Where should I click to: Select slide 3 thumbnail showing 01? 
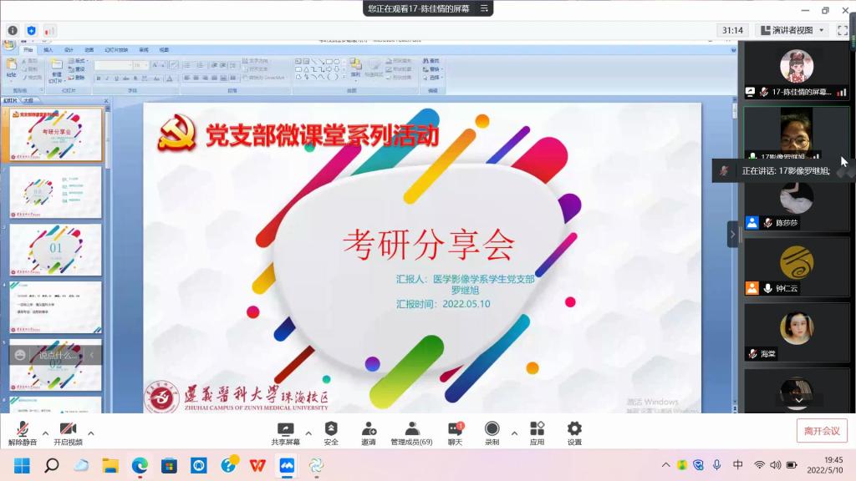pos(55,250)
